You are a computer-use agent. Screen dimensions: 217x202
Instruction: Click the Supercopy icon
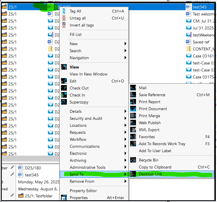(64, 102)
